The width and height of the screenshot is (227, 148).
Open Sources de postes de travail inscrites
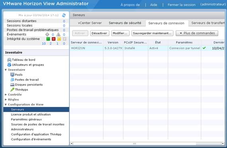pos(38,125)
